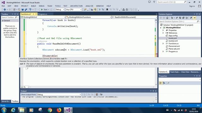Collapse the General group in Toolbox
The height and width of the screenshot is (113, 202).
[3, 21]
